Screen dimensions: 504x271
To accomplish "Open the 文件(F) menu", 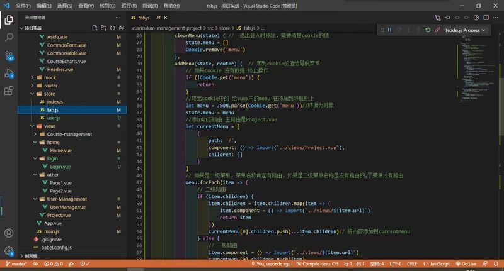I will pyautogui.click(x=23, y=6).
